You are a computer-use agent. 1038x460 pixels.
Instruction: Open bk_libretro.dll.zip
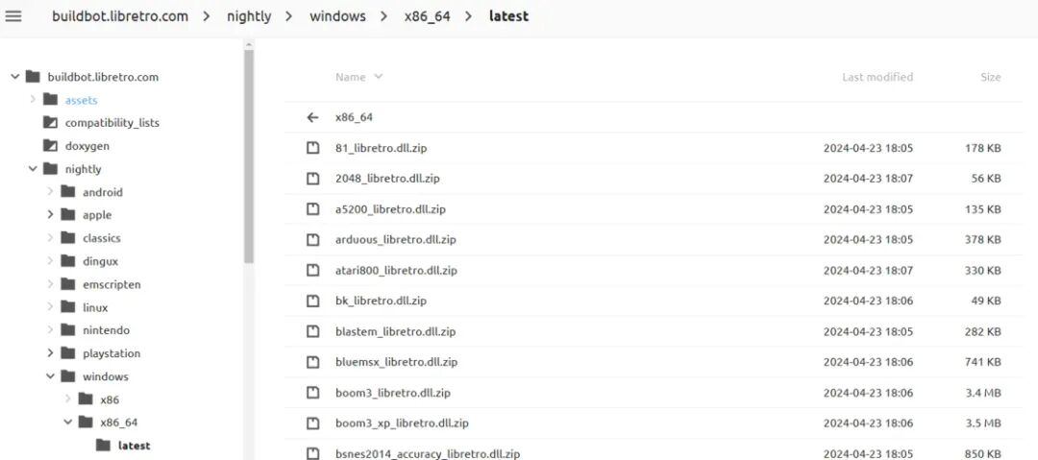point(381,301)
